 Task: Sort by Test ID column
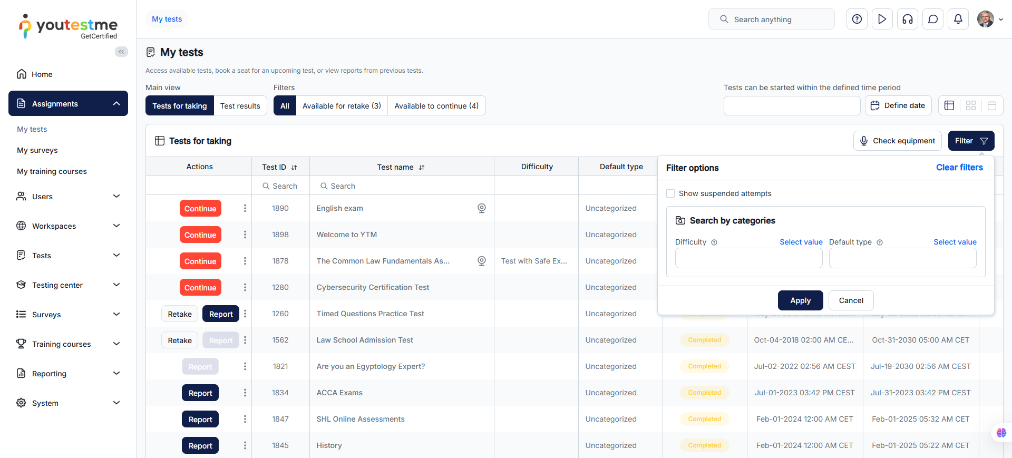click(294, 168)
